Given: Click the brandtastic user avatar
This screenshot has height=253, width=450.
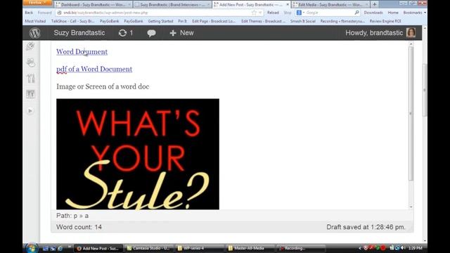Looking at the screenshot, I should (411, 33).
